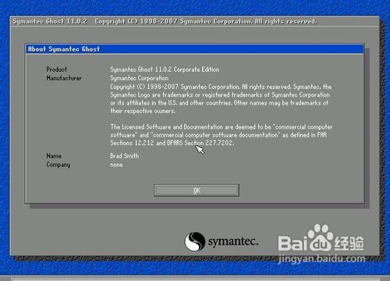Click the Symantec yin-yang logo icon
The width and height of the screenshot is (390, 281).
point(195,242)
